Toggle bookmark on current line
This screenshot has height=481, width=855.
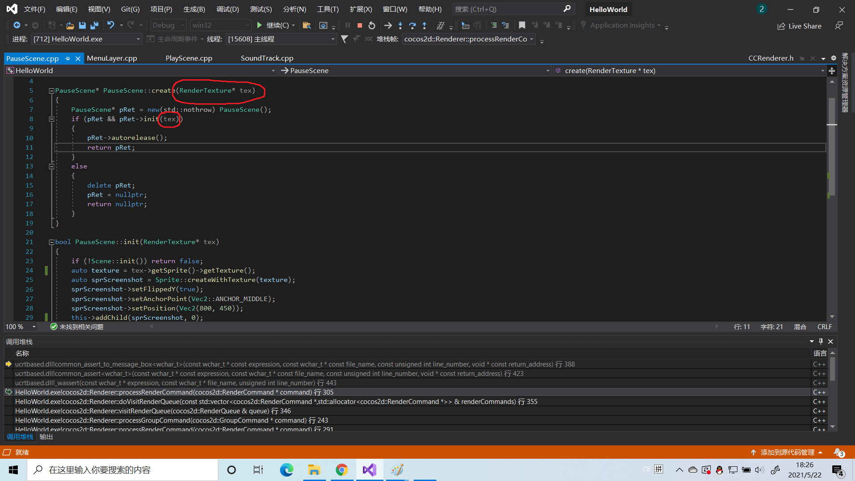(522, 25)
